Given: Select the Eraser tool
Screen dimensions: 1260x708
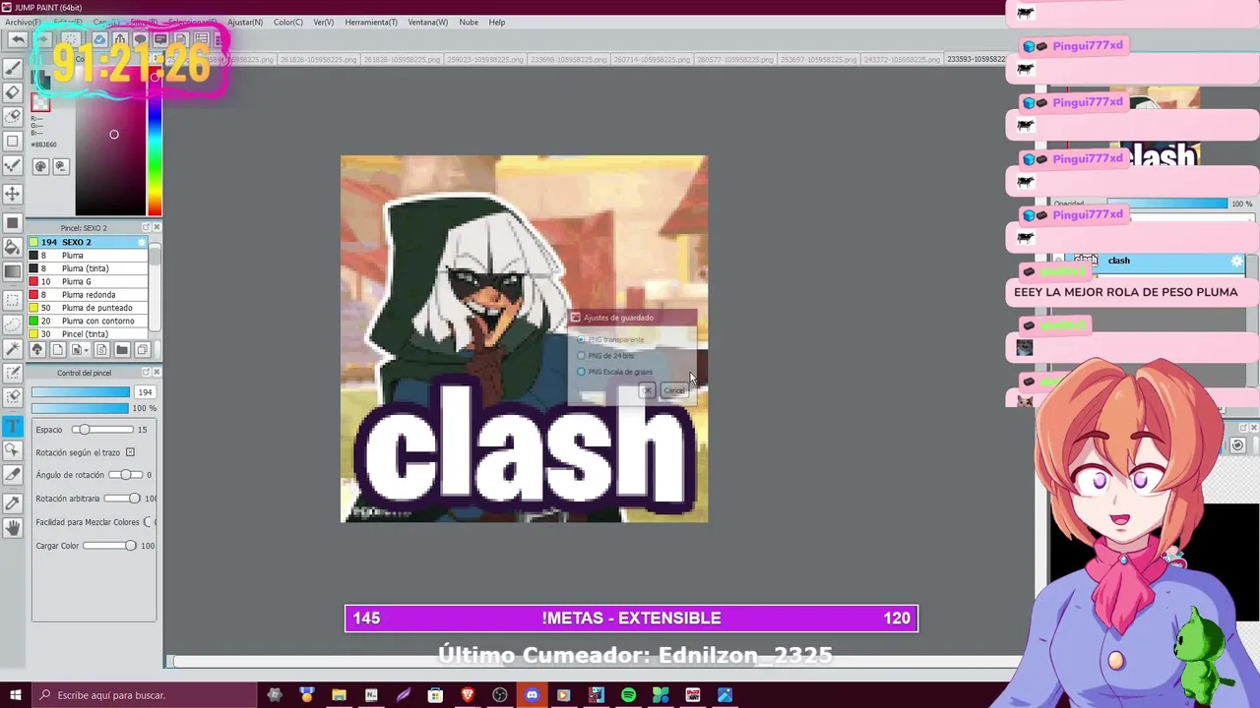Looking at the screenshot, I should coord(13,92).
